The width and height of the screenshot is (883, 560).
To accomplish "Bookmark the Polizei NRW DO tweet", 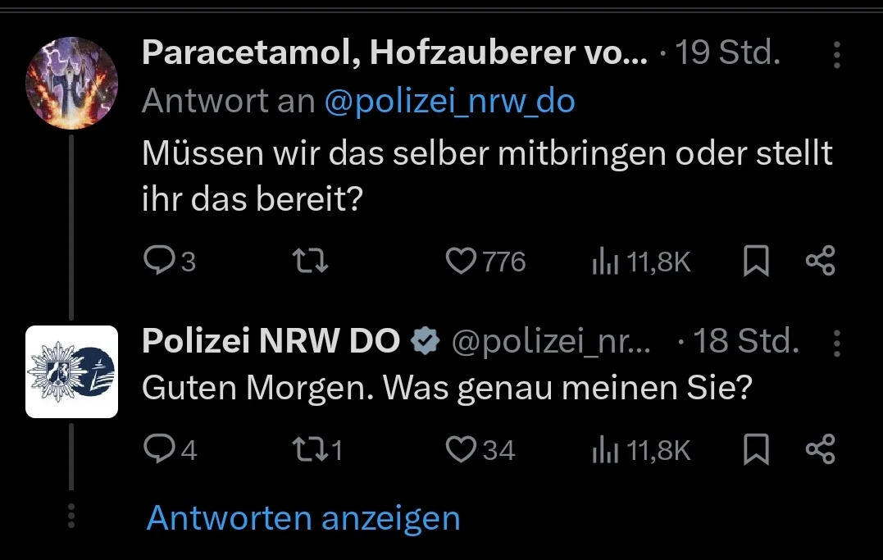I will (x=756, y=449).
